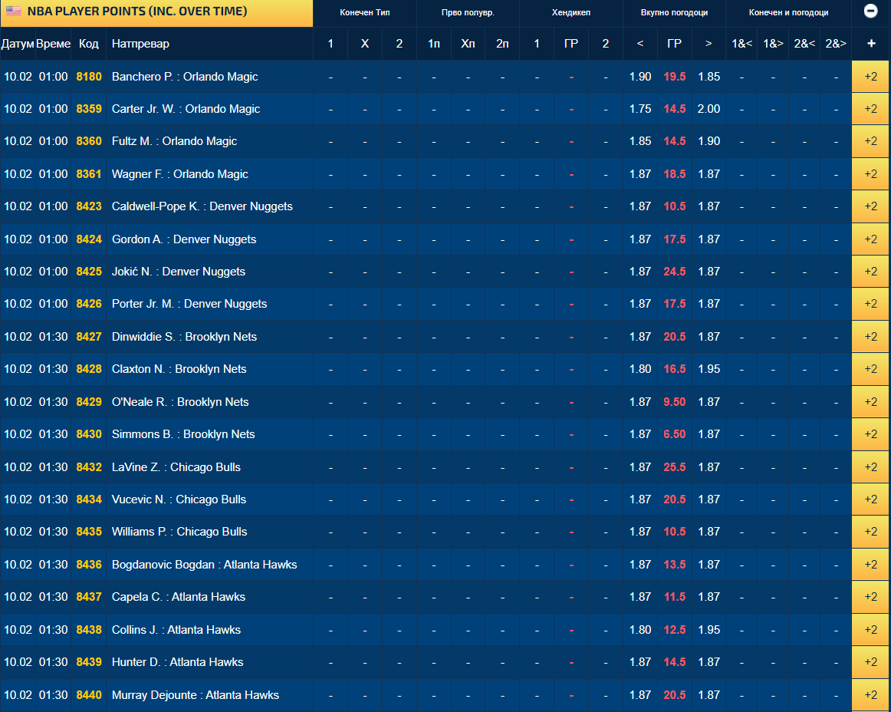Select over 1.87 odds for LaVine Z.

709,467
